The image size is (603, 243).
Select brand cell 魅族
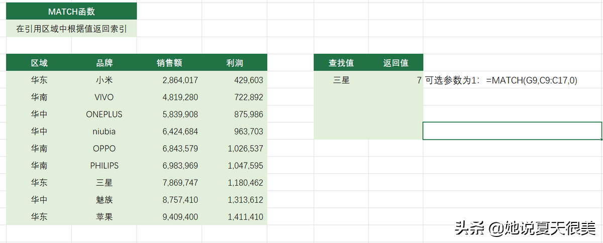104,200
